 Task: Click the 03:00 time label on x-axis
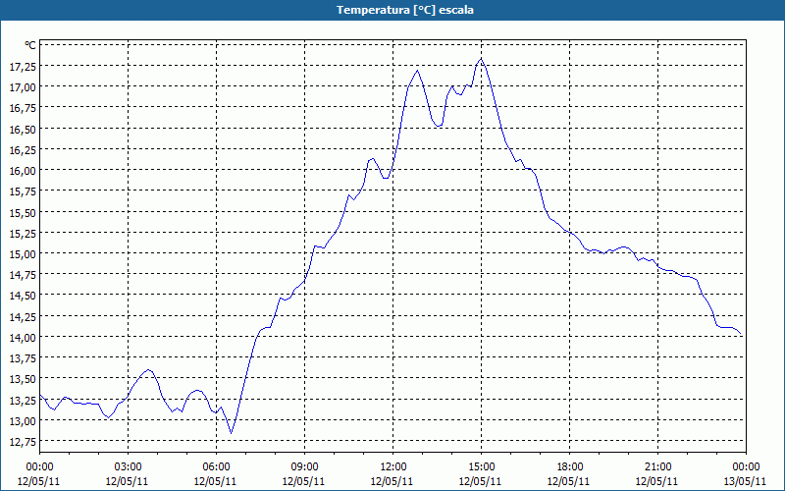pyautogui.click(x=129, y=467)
